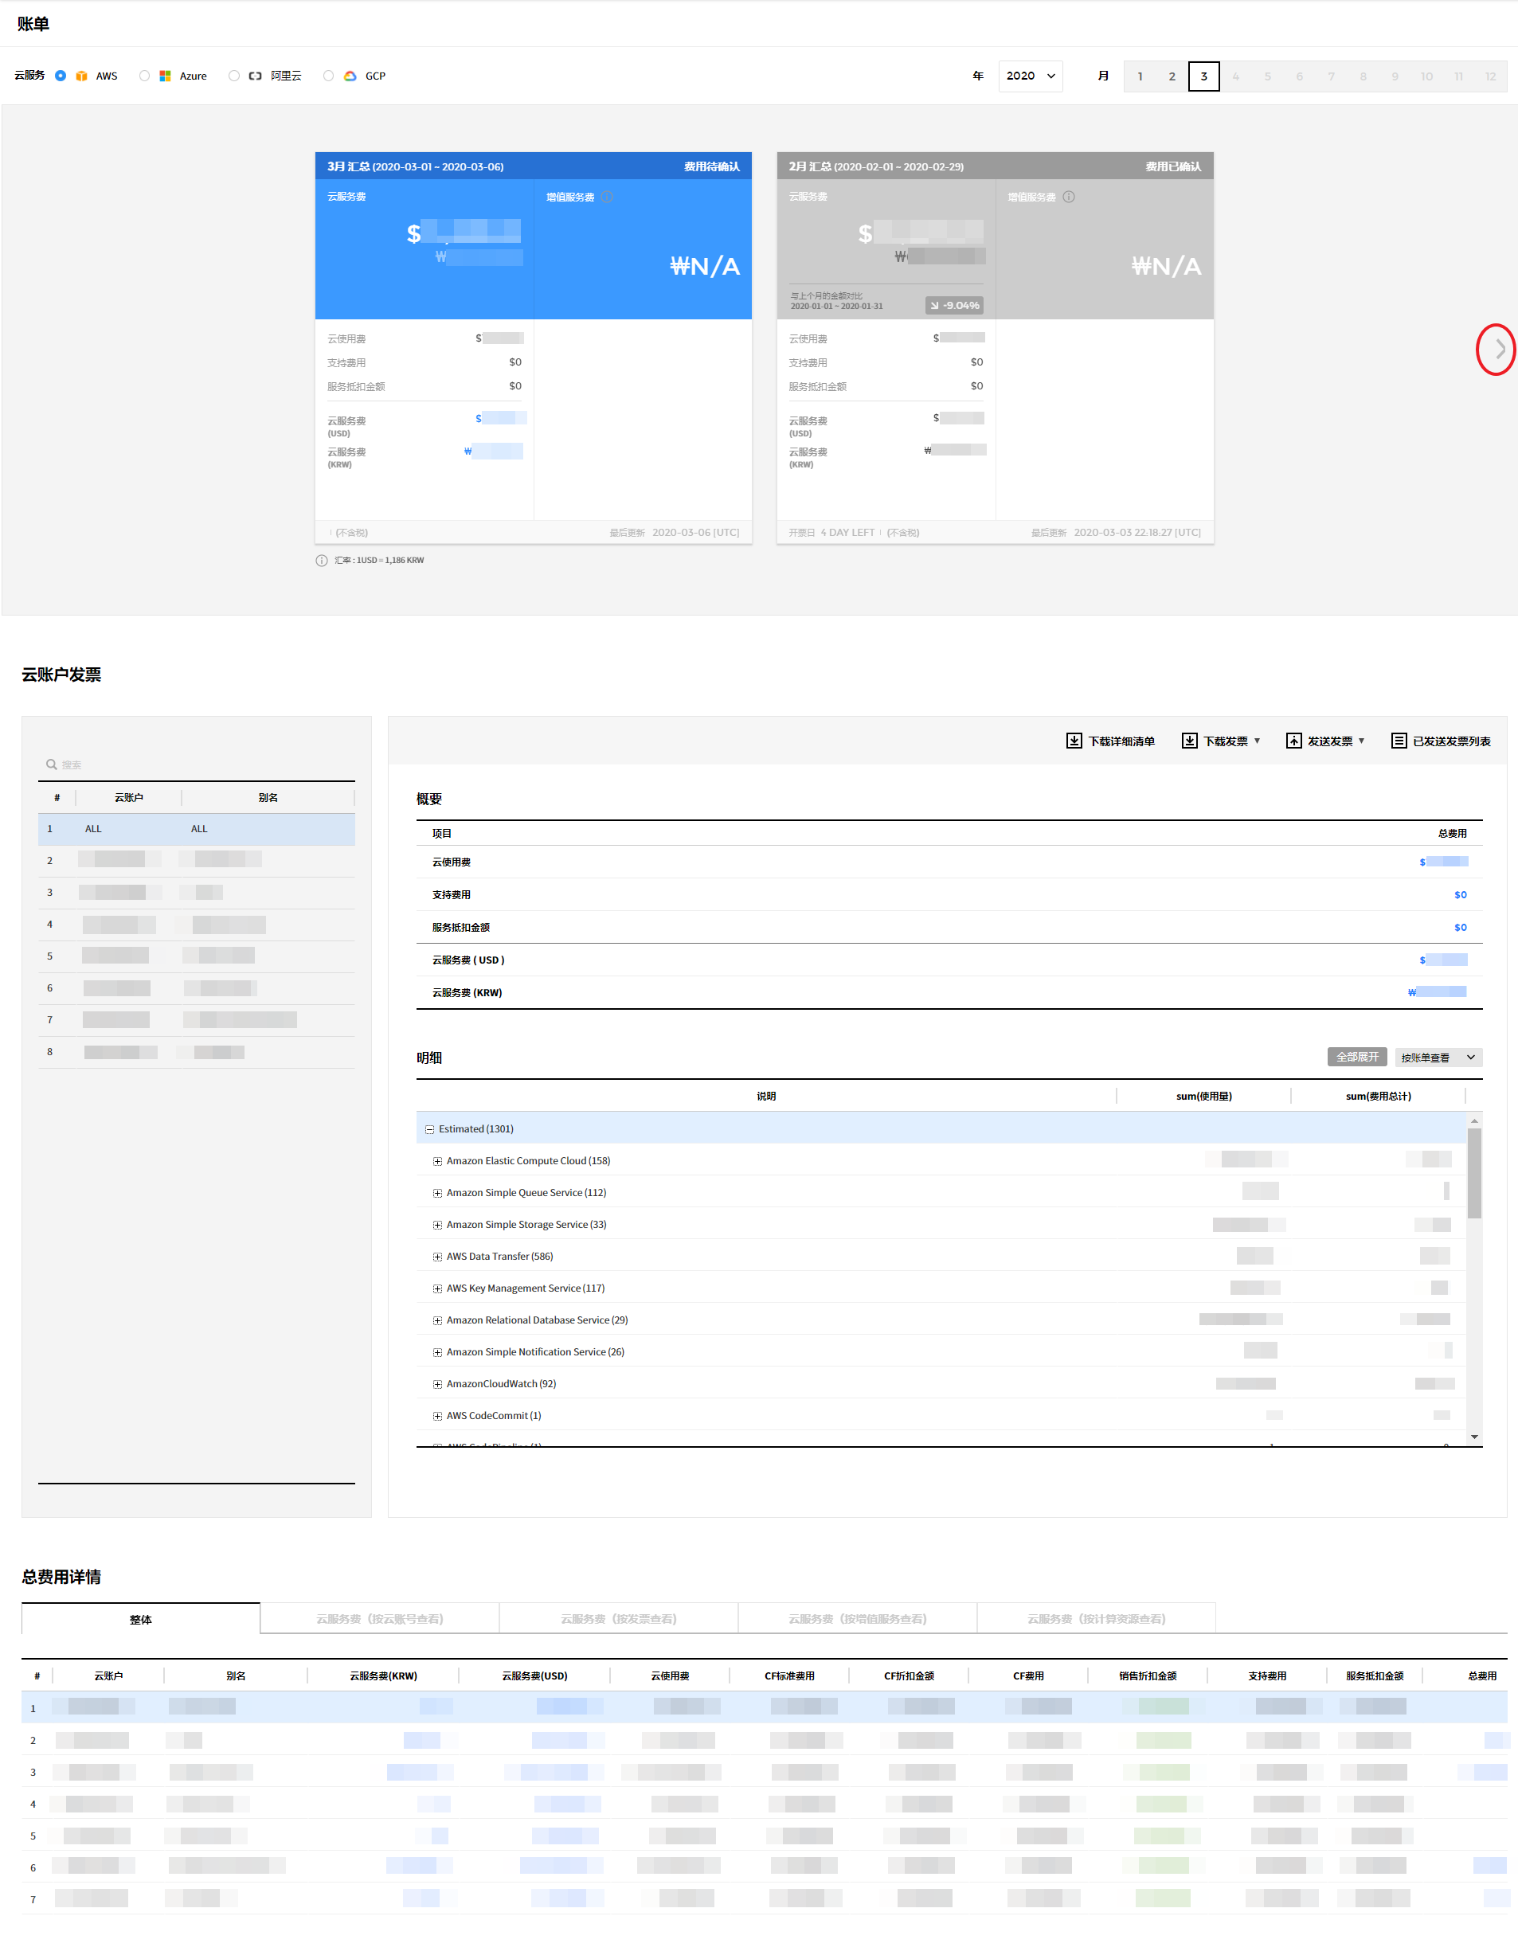Switch to 云服务费（按发票查看）tab
The width and height of the screenshot is (1518, 1959).
coord(618,1619)
